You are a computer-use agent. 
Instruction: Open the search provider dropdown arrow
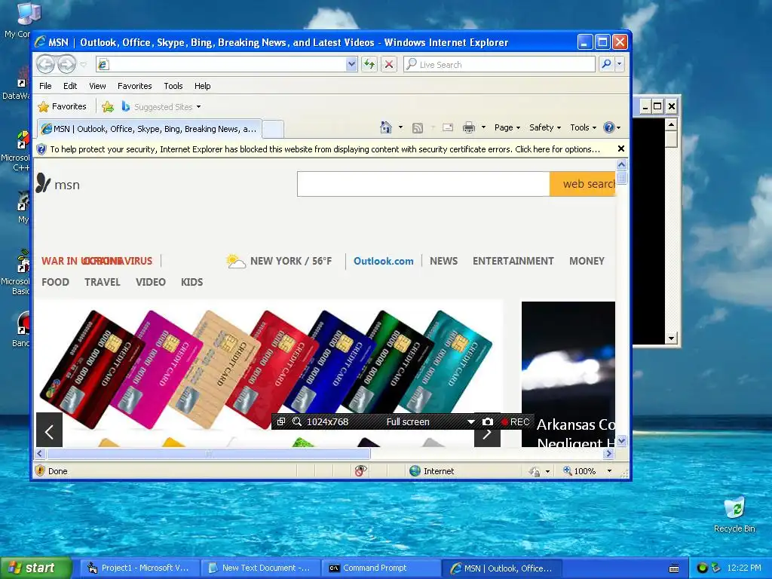[x=620, y=64]
